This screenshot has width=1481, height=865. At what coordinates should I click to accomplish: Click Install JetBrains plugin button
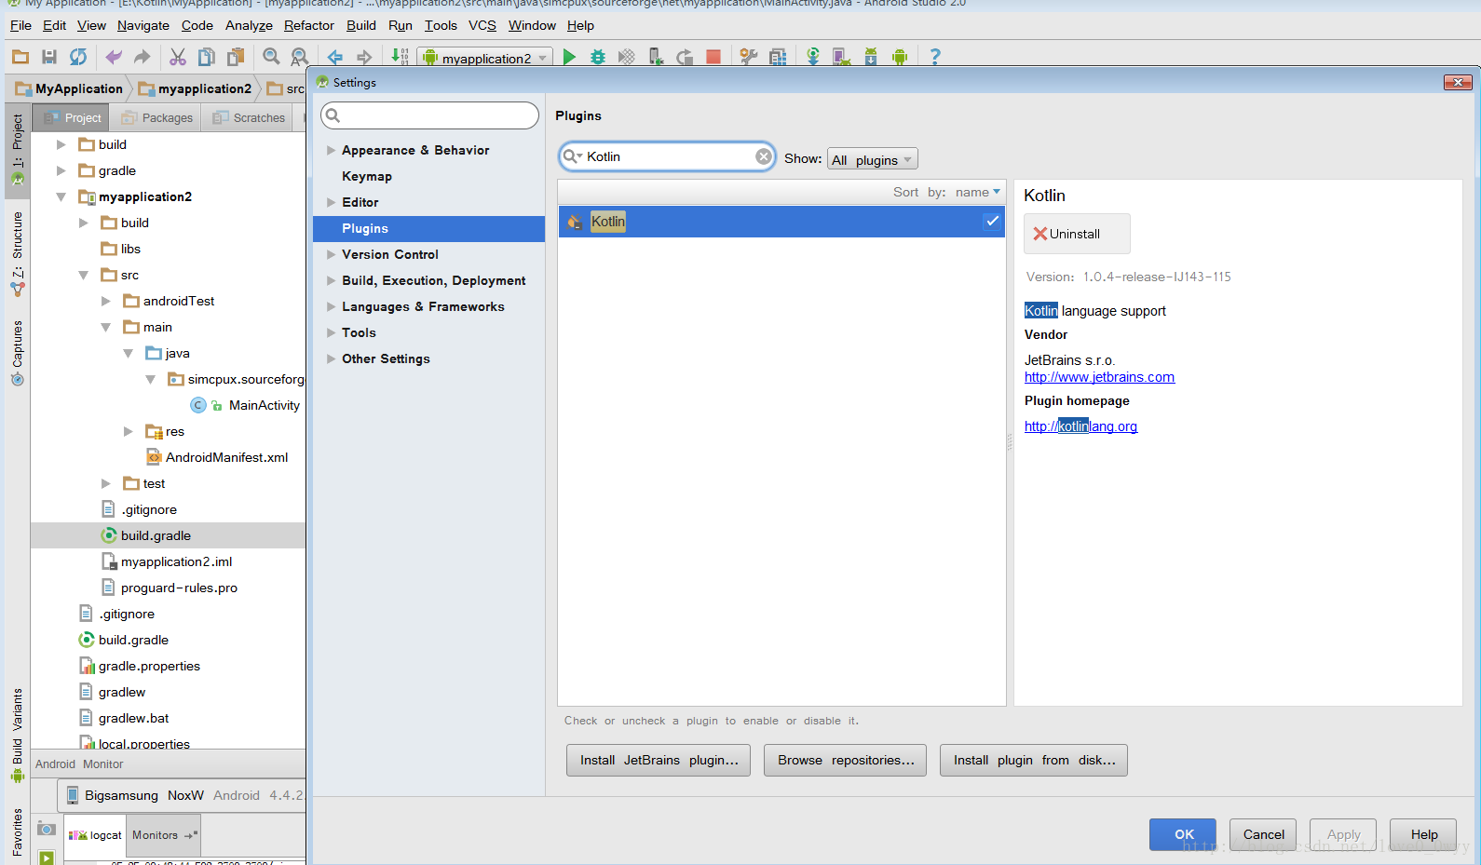pos(659,760)
